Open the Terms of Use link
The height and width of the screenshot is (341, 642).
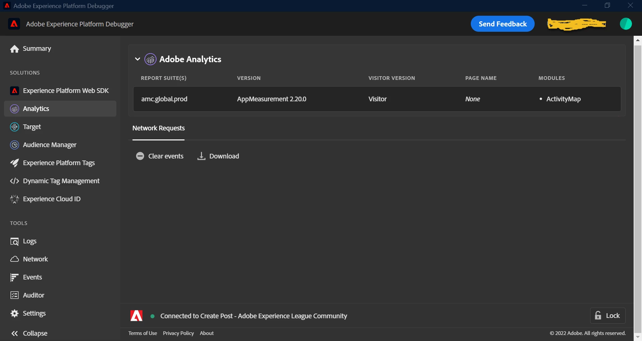coord(143,333)
